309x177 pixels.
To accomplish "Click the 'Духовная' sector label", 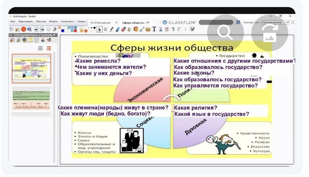I will coord(195,127).
